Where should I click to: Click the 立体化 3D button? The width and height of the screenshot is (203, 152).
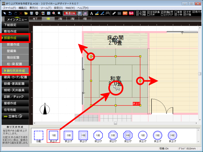click(x=15, y=116)
